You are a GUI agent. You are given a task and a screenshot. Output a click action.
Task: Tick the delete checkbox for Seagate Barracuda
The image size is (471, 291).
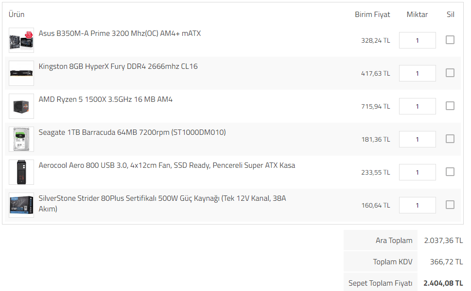[x=450, y=139]
